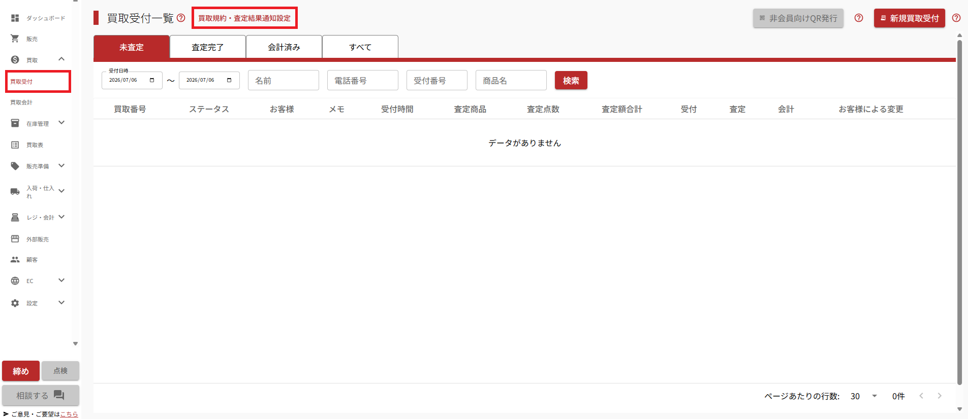Select the 未査定 tab
The width and height of the screenshot is (968, 419).
point(132,47)
